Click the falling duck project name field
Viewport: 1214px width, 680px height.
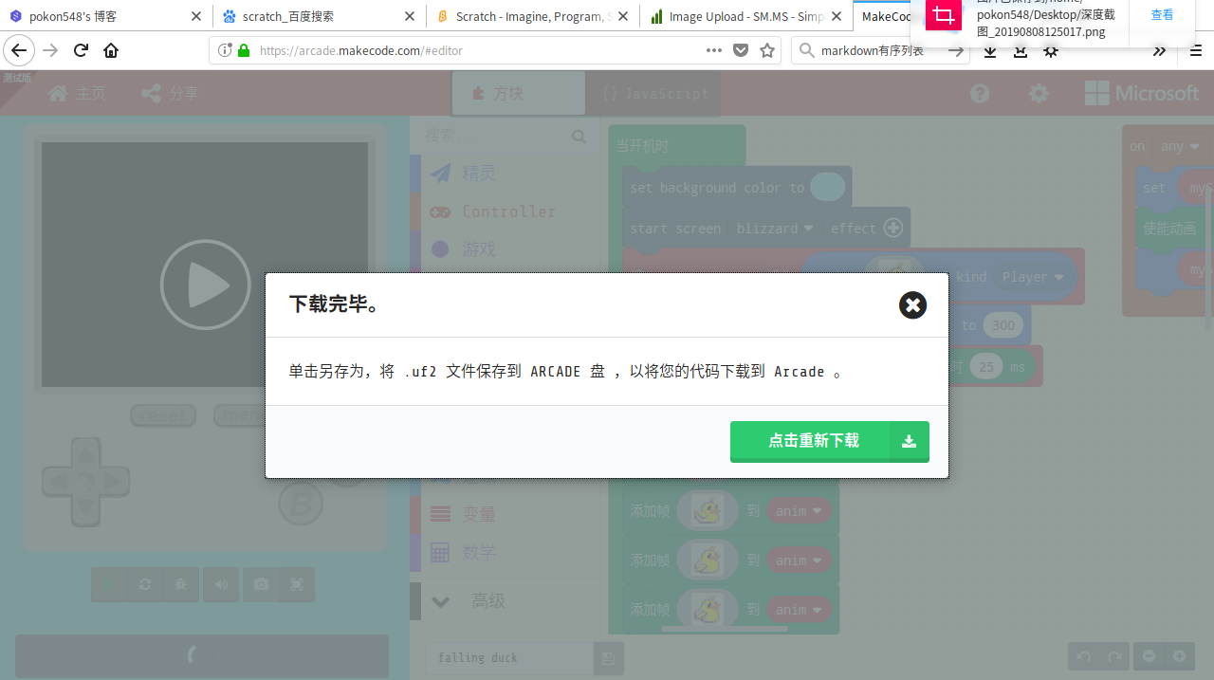(x=510, y=658)
